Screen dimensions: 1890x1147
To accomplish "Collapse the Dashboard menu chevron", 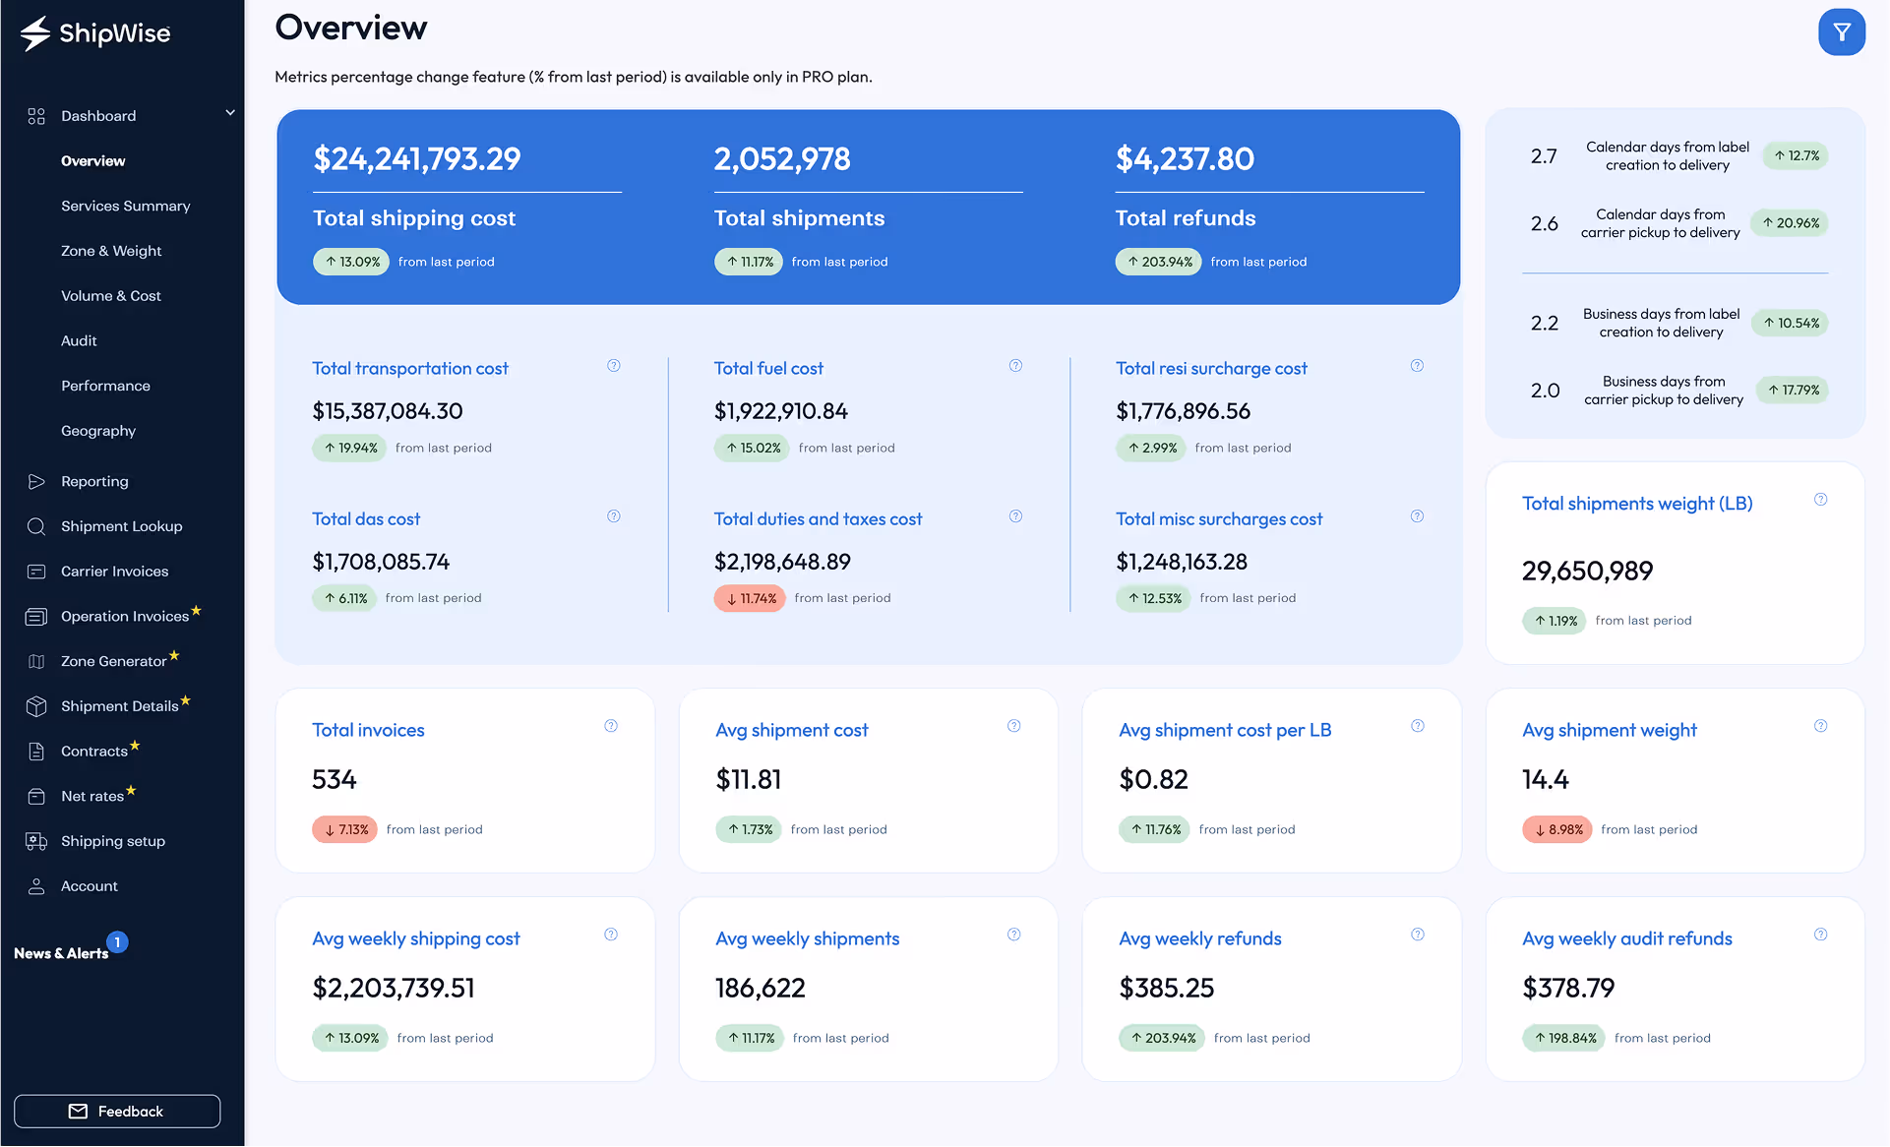I will coord(230,113).
